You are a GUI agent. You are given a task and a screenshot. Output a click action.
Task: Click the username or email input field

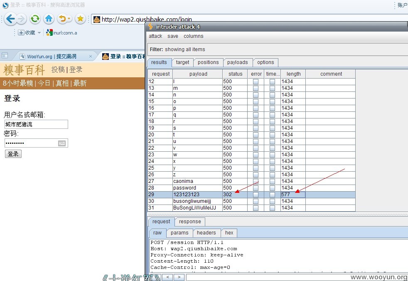click(x=36, y=124)
